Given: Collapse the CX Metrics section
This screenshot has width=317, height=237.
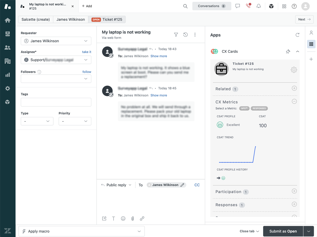Looking at the screenshot, I should pyautogui.click(x=294, y=102).
